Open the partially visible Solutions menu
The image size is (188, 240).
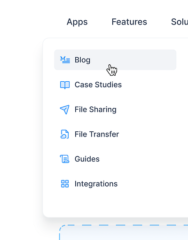click(x=180, y=22)
